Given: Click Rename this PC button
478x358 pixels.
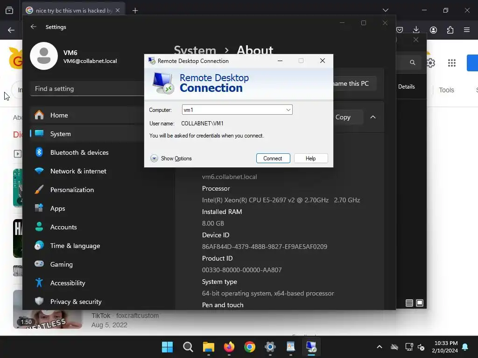Looking at the screenshot, I should tap(354, 83).
